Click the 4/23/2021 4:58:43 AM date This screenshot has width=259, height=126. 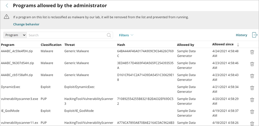pyautogui.click(x=225, y=77)
